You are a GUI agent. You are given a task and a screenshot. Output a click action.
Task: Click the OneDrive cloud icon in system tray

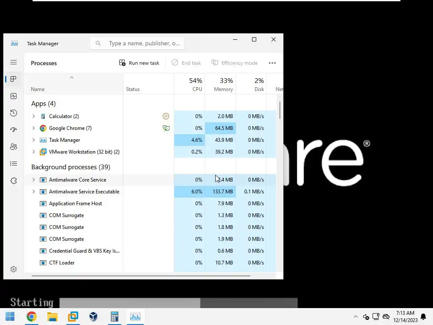[386, 317]
